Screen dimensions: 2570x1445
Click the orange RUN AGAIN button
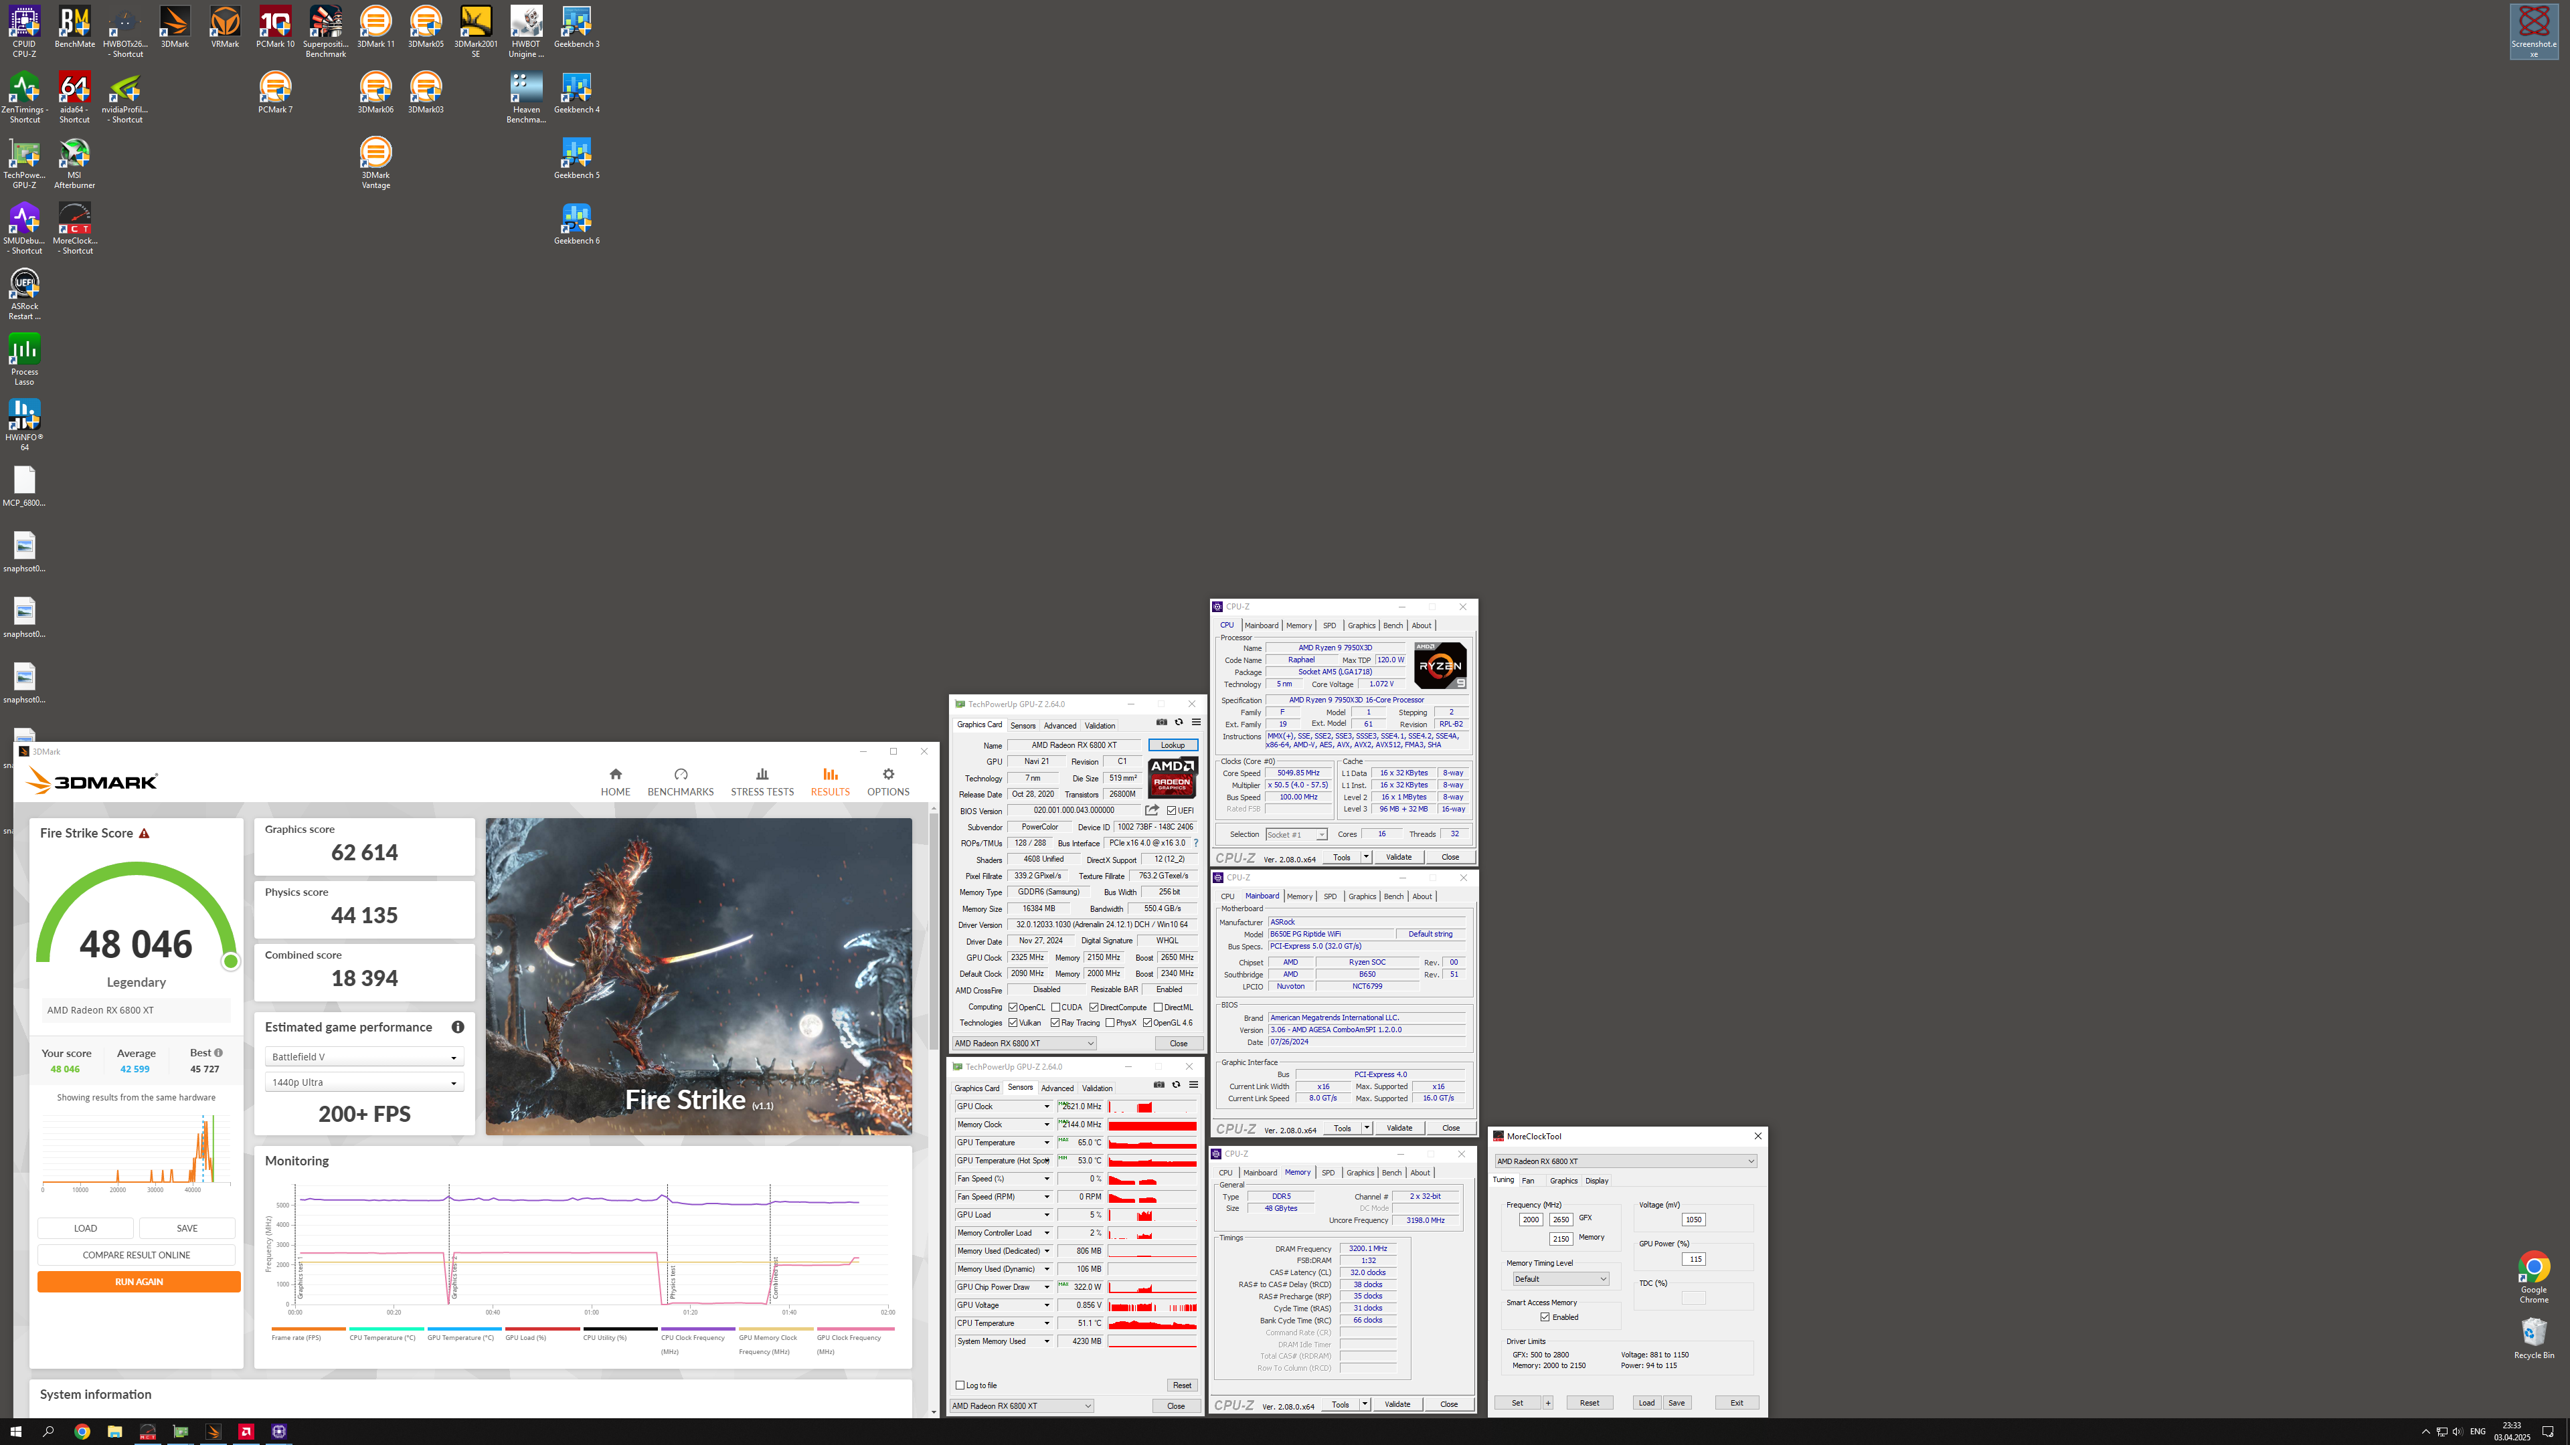coord(139,1282)
